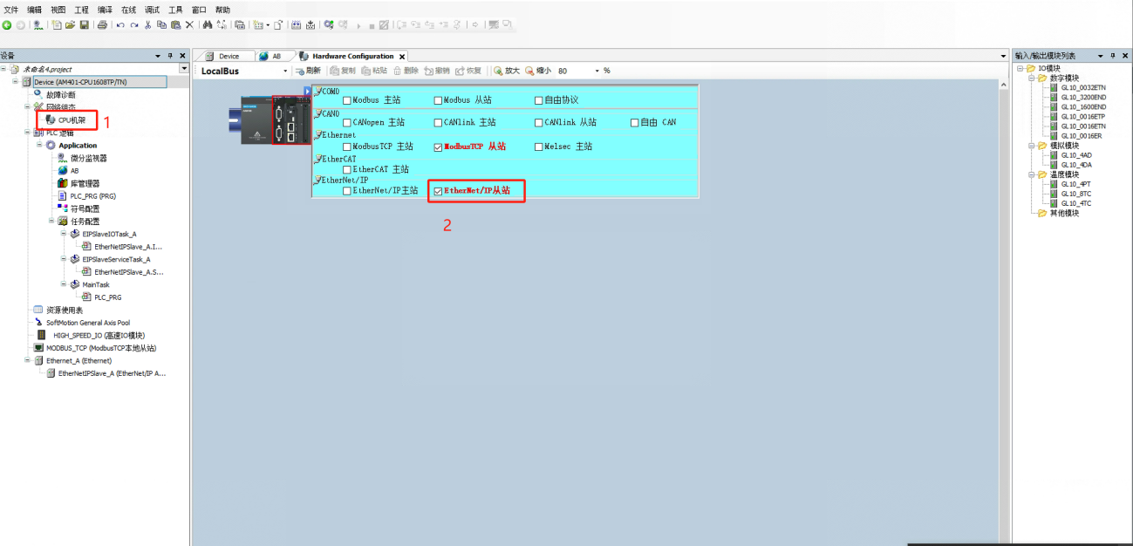
Task: Click the PLC rack image thumbnail
Action: (x=268, y=119)
